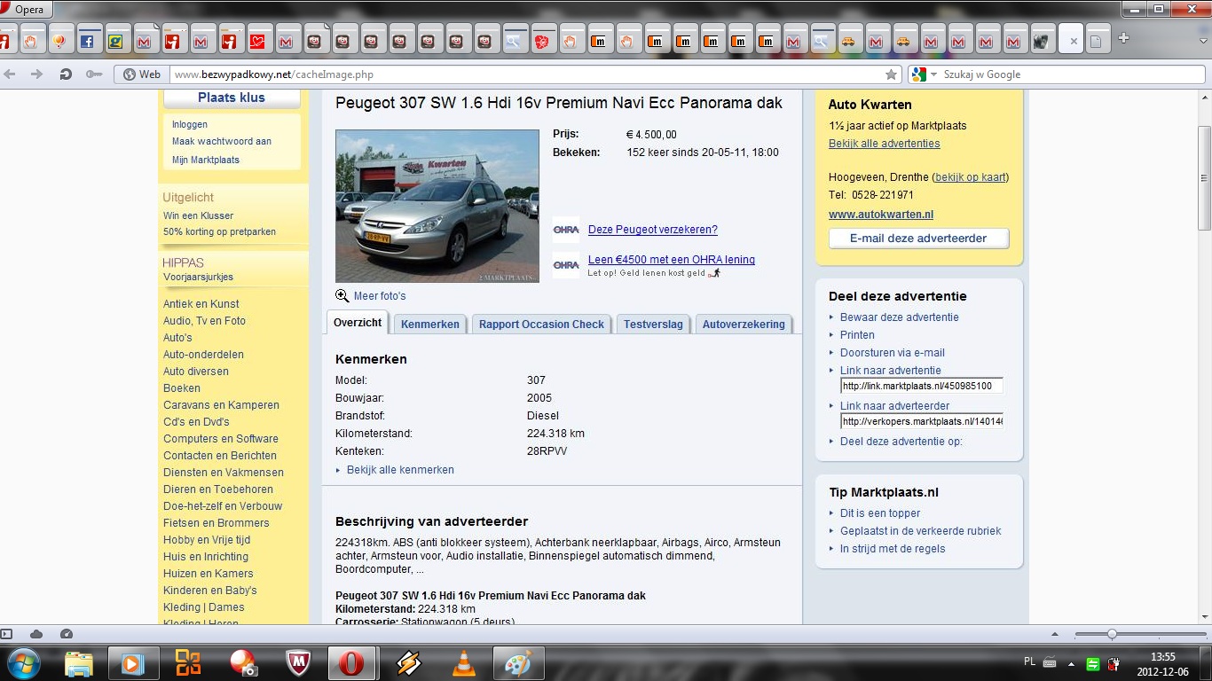The height and width of the screenshot is (681, 1212).
Task: Click the Bewaar deze advertentie link
Action: point(900,317)
